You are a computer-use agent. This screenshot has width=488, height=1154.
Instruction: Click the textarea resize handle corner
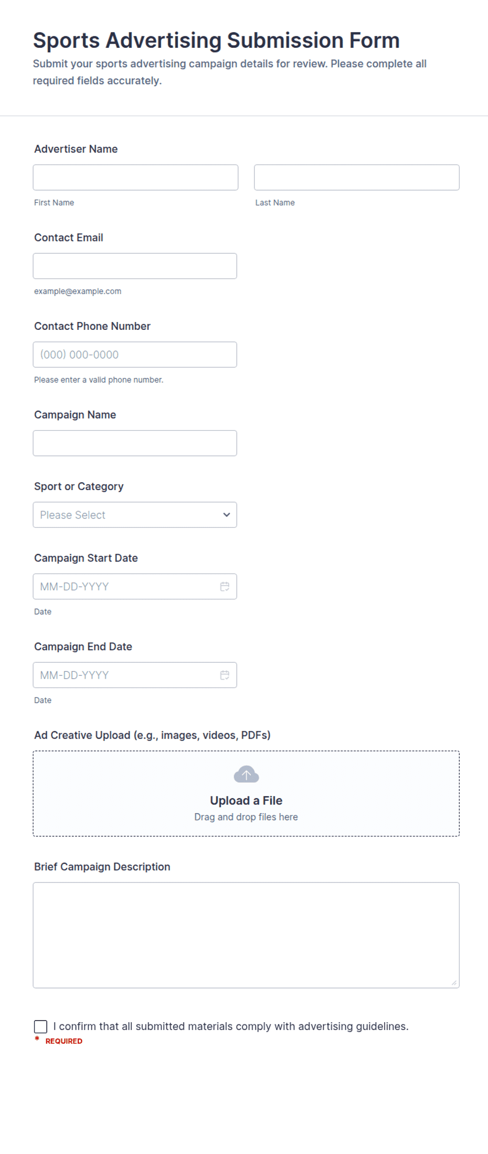click(x=454, y=983)
